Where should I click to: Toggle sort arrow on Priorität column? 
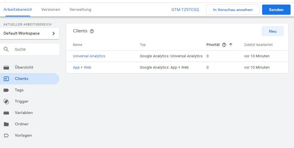(231, 45)
